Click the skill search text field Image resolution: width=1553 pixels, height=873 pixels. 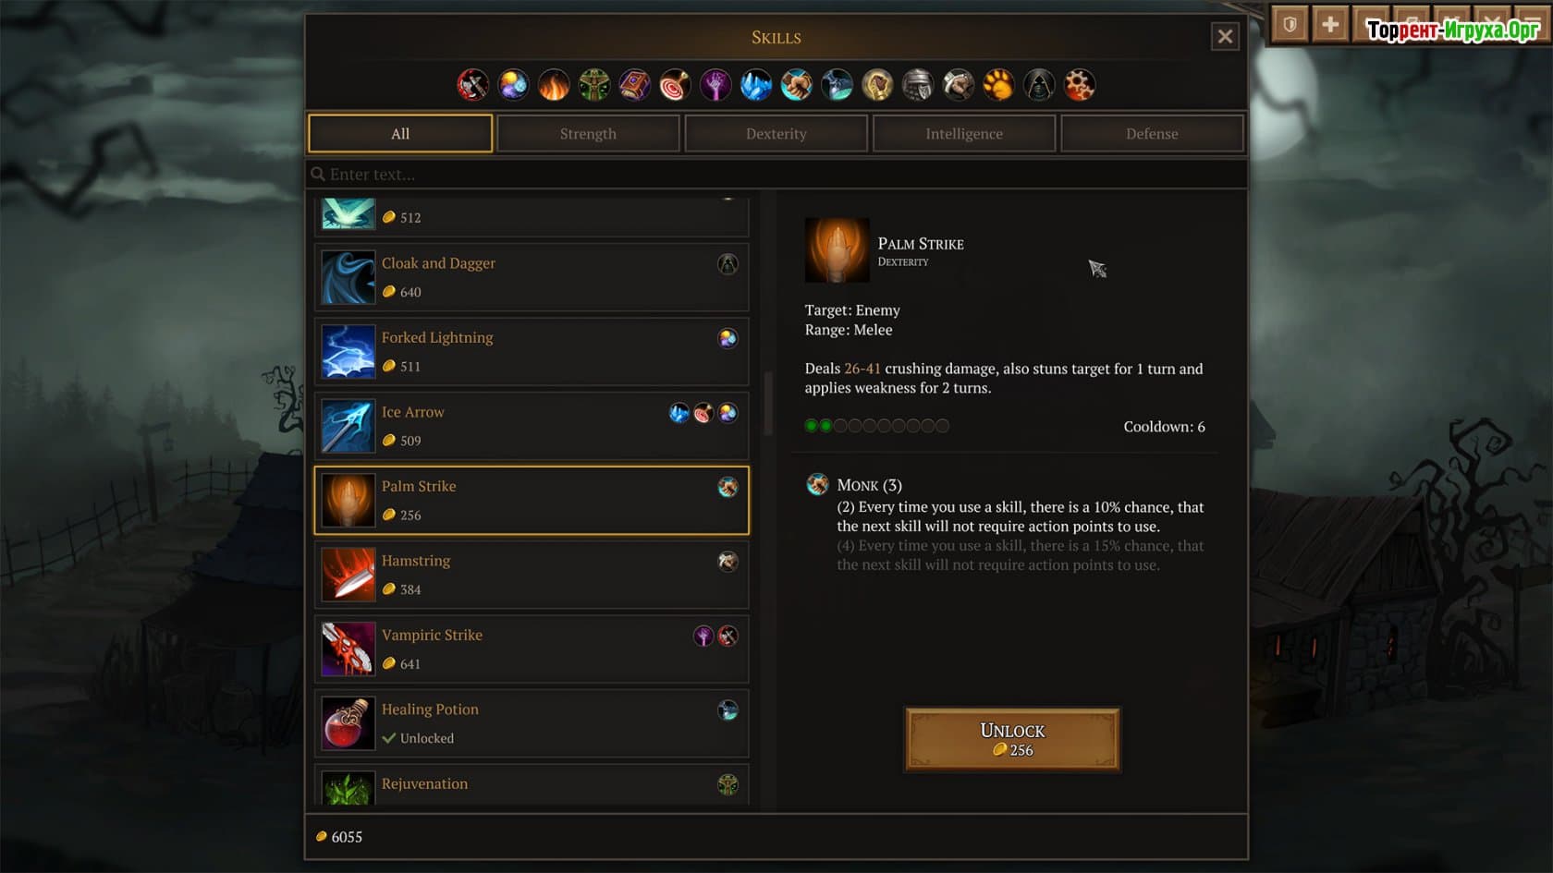(776, 175)
